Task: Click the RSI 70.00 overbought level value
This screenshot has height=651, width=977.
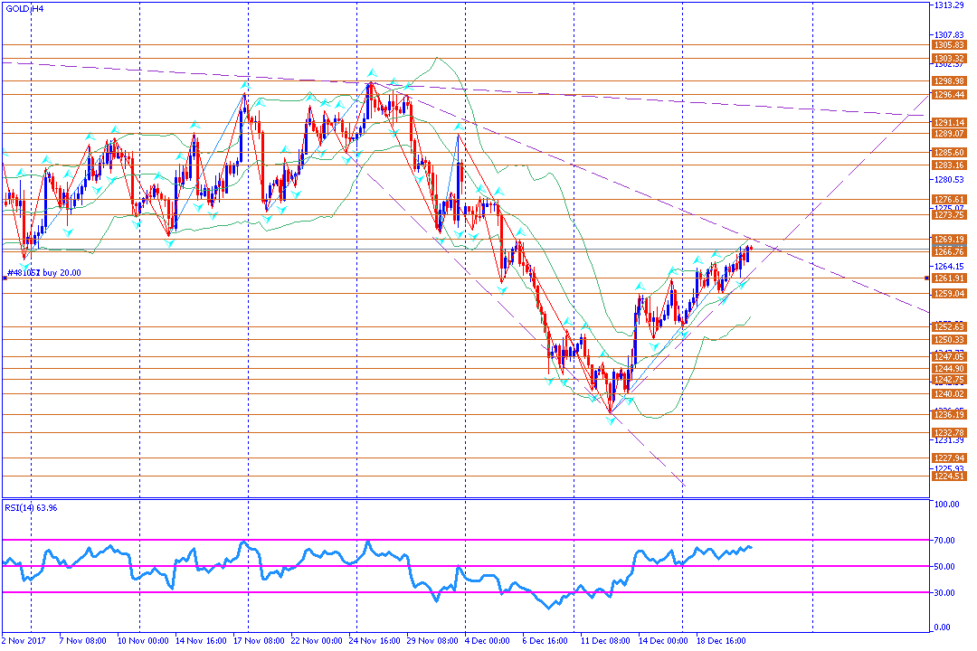Action: pos(945,540)
